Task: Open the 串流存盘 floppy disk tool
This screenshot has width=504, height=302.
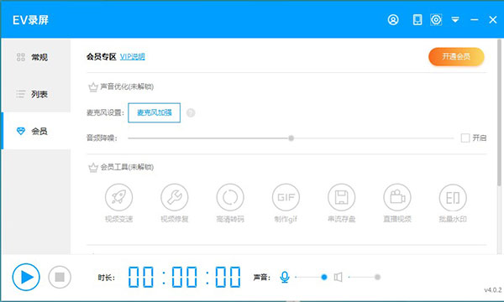Action: pos(341,203)
